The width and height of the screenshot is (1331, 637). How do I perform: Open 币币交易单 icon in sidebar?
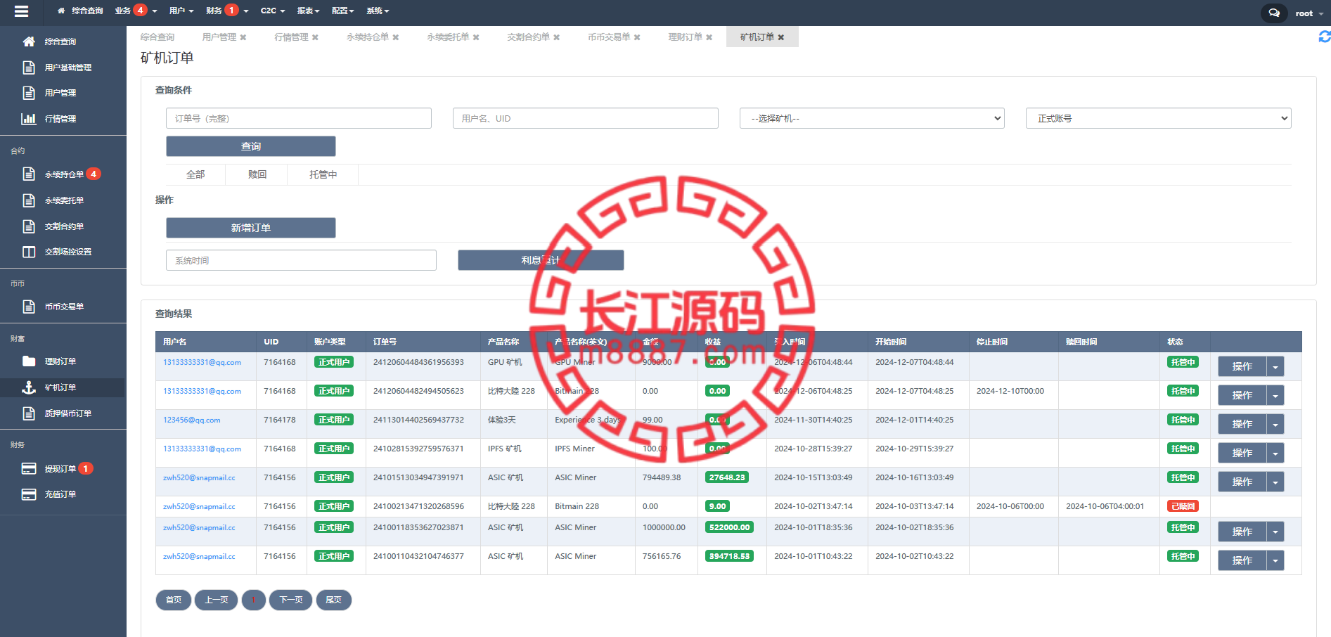pos(29,307)
